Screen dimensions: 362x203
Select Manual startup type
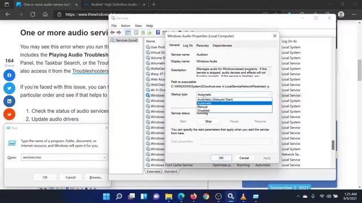[x=234, y=107]
